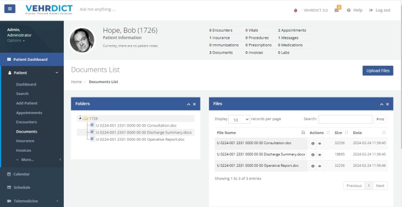Open the mail notifications icon

(337, 10)
